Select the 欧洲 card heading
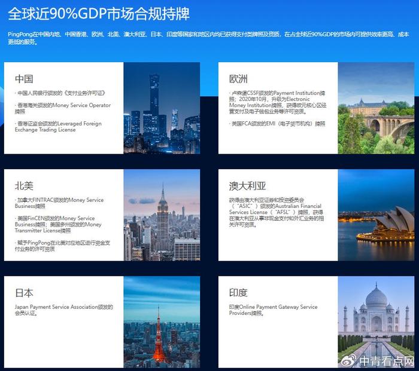Viewport: 419px width, 371px height. click(x=238, y=79)
